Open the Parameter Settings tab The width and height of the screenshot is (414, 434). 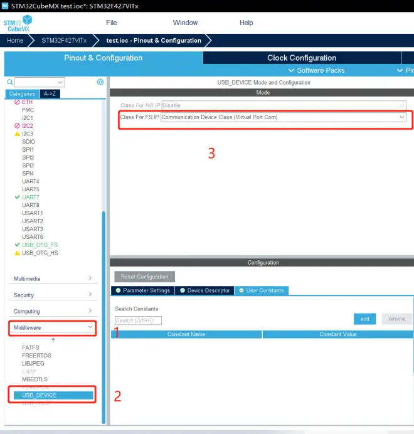click(142, 290)
